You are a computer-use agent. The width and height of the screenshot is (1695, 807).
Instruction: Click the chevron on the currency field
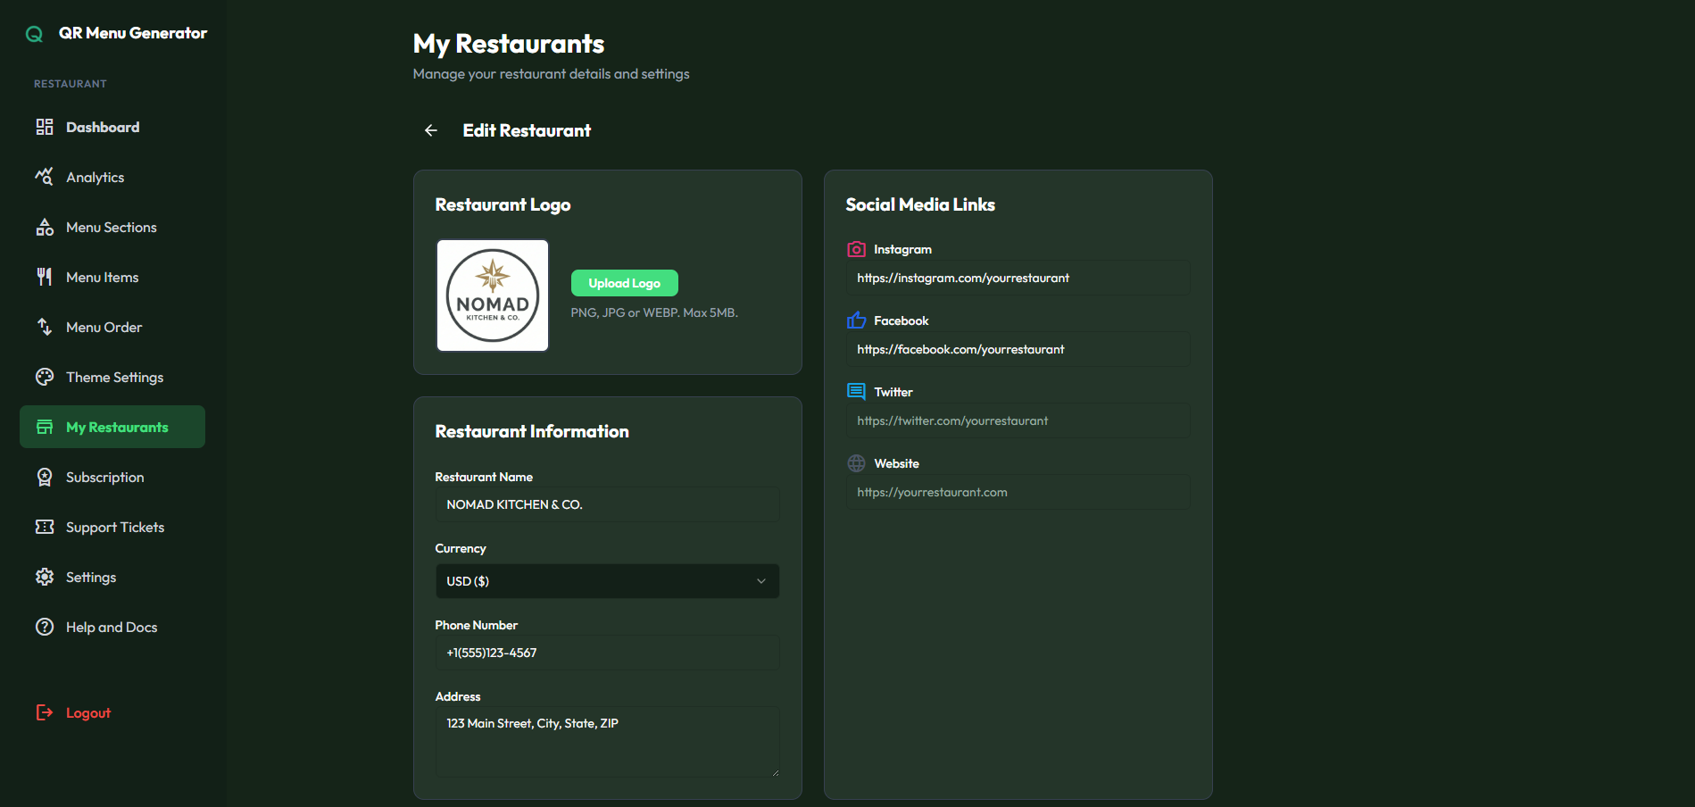pyautogui.click(x=760, y=580)
